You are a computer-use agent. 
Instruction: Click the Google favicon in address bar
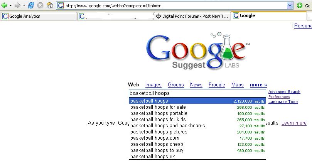coord(61,5)
